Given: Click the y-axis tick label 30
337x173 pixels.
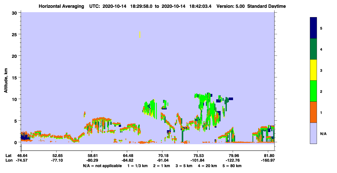Looking at the screenshot, I should [15, 13].
